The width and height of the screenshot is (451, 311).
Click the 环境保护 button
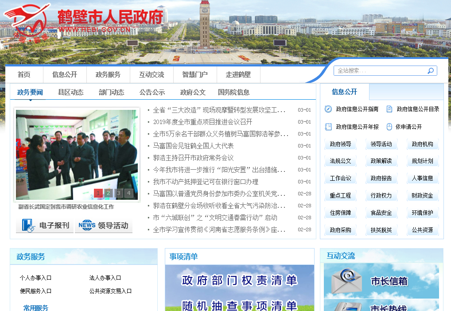point(423,213)
